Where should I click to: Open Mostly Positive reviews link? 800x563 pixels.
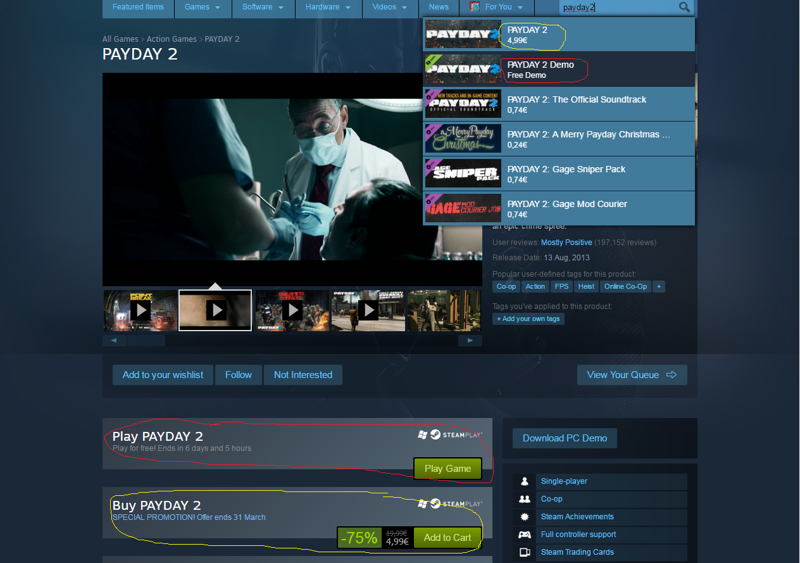click(x=566, y=243)
